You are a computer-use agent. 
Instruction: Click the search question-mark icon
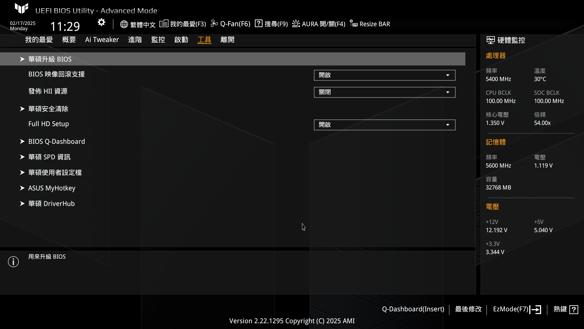click(259, 23)
